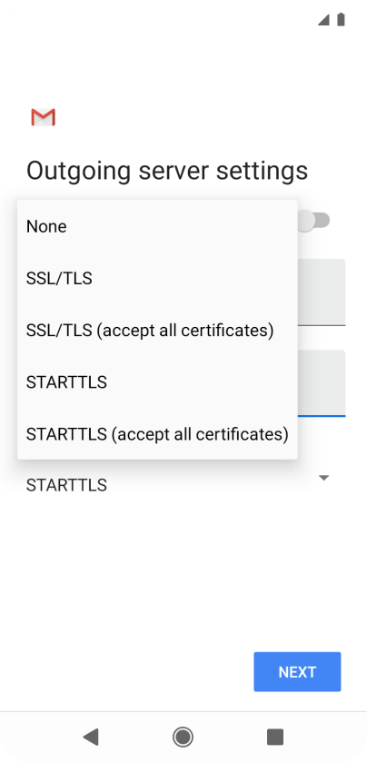Open recent apps with the square icon
This screenshot has width=367, height=763.
pyautogui.click(x=275, y=737)
